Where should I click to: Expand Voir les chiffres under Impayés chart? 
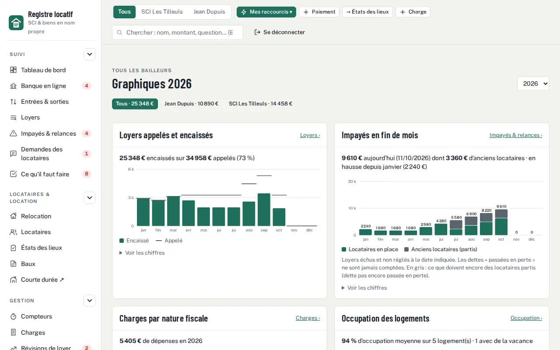click(364, 288)
